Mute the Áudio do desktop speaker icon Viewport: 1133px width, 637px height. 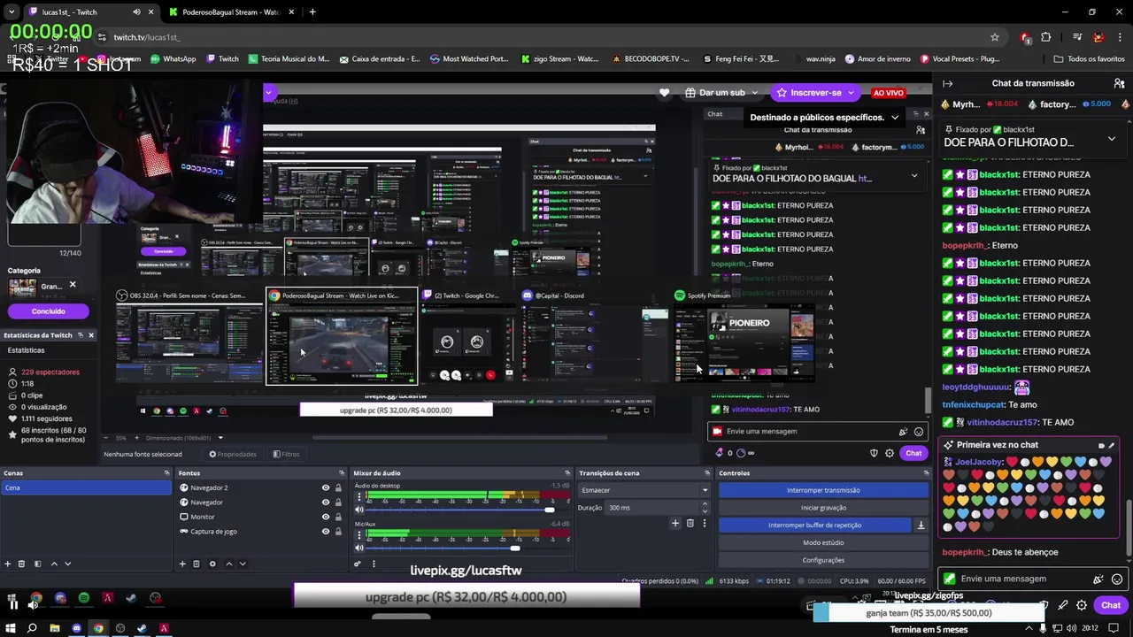pos(359,510)
